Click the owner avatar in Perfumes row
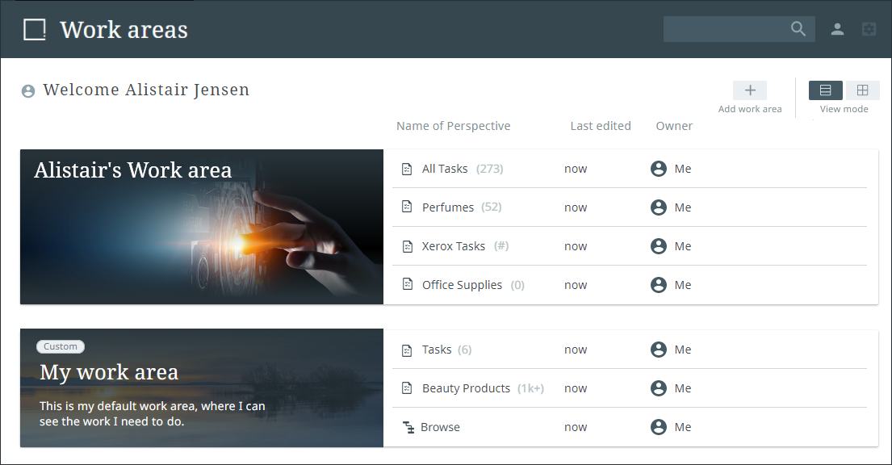The height and width of the screenshot is (465, 892). [659, 207]
